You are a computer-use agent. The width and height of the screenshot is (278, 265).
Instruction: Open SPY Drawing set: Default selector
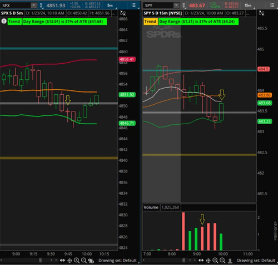point(256,261)
